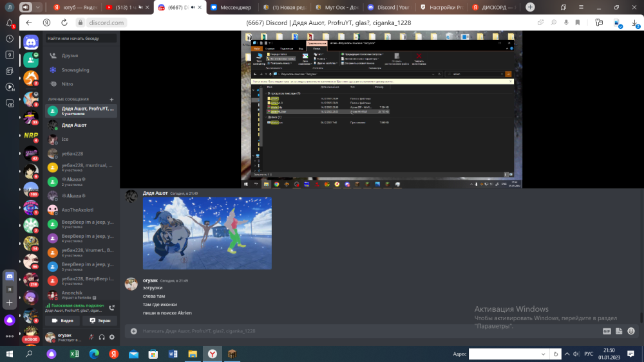The width and height of the screenshot is (644, 362).
Task: Open browser notifications bell in sidebar
Action: point(10,23)
